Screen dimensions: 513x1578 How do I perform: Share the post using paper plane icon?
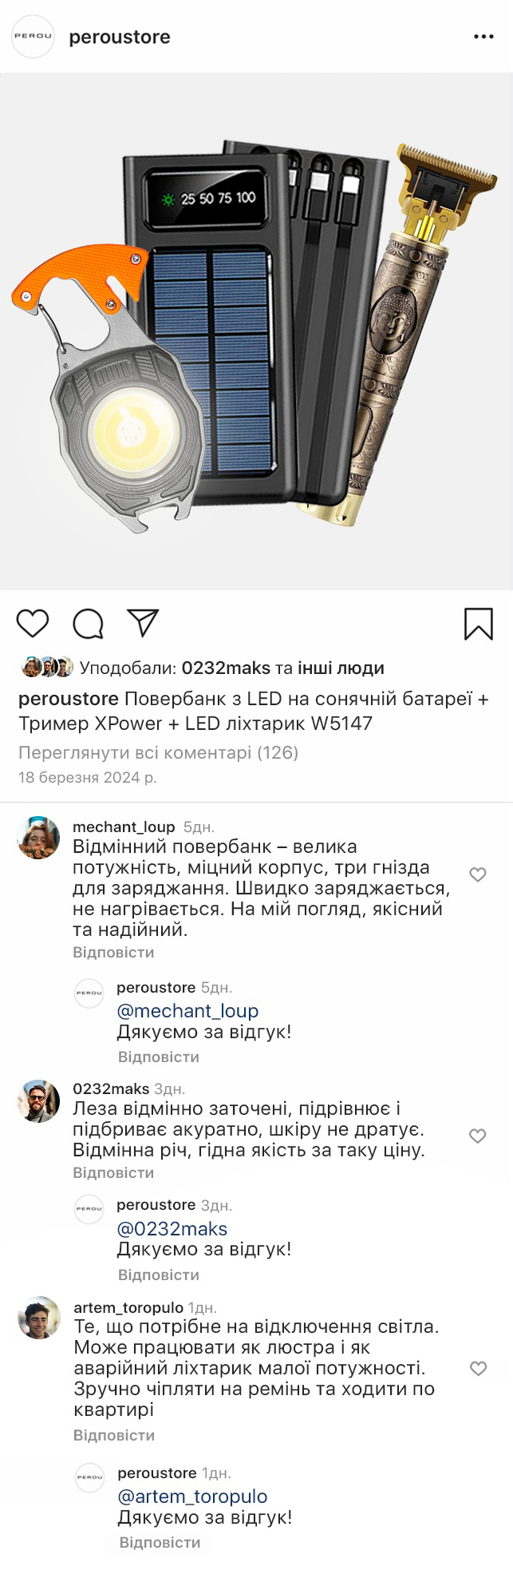(x=144, y=623)
